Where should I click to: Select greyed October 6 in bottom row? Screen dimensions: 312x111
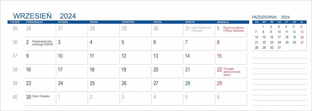tap(231, 99)
